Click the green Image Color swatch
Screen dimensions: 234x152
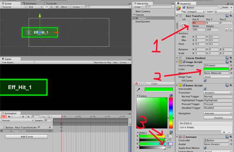(x=216, y=69)
